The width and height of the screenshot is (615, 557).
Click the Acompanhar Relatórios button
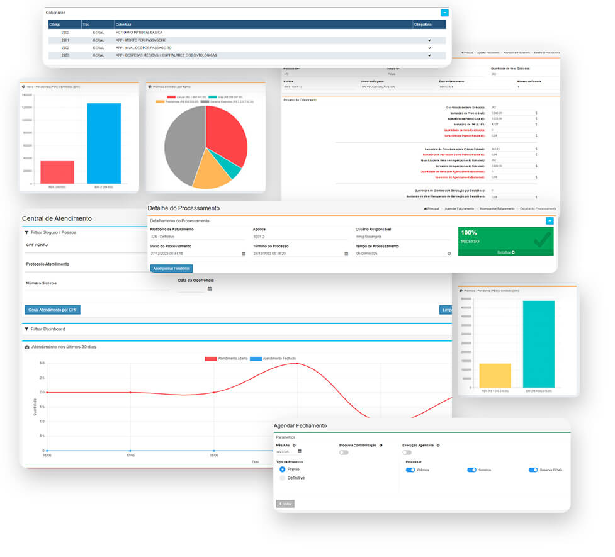click(171, 269)
